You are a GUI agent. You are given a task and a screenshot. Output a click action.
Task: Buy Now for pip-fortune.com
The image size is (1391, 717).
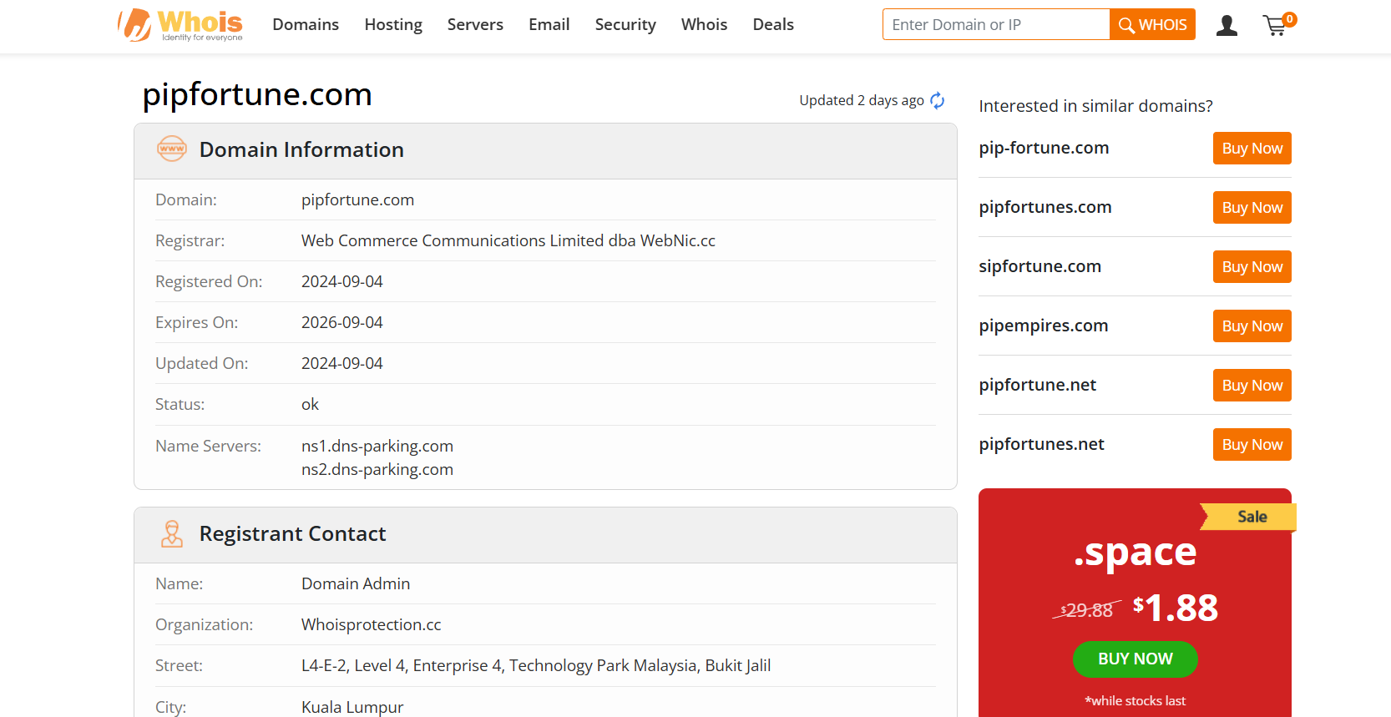click(x=1252, y=149)
